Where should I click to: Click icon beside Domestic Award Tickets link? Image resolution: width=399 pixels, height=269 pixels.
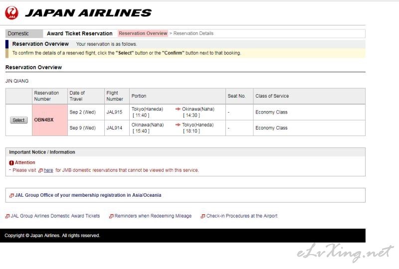7,216
